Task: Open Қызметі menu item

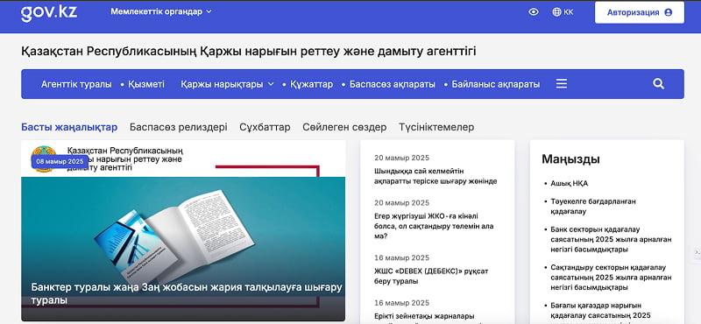Action: 146,84
